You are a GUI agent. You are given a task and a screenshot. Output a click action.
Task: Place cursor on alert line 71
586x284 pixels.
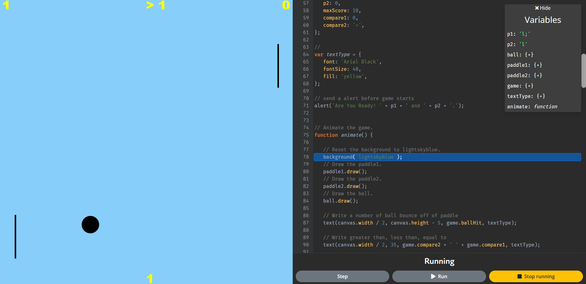[389, 106]
